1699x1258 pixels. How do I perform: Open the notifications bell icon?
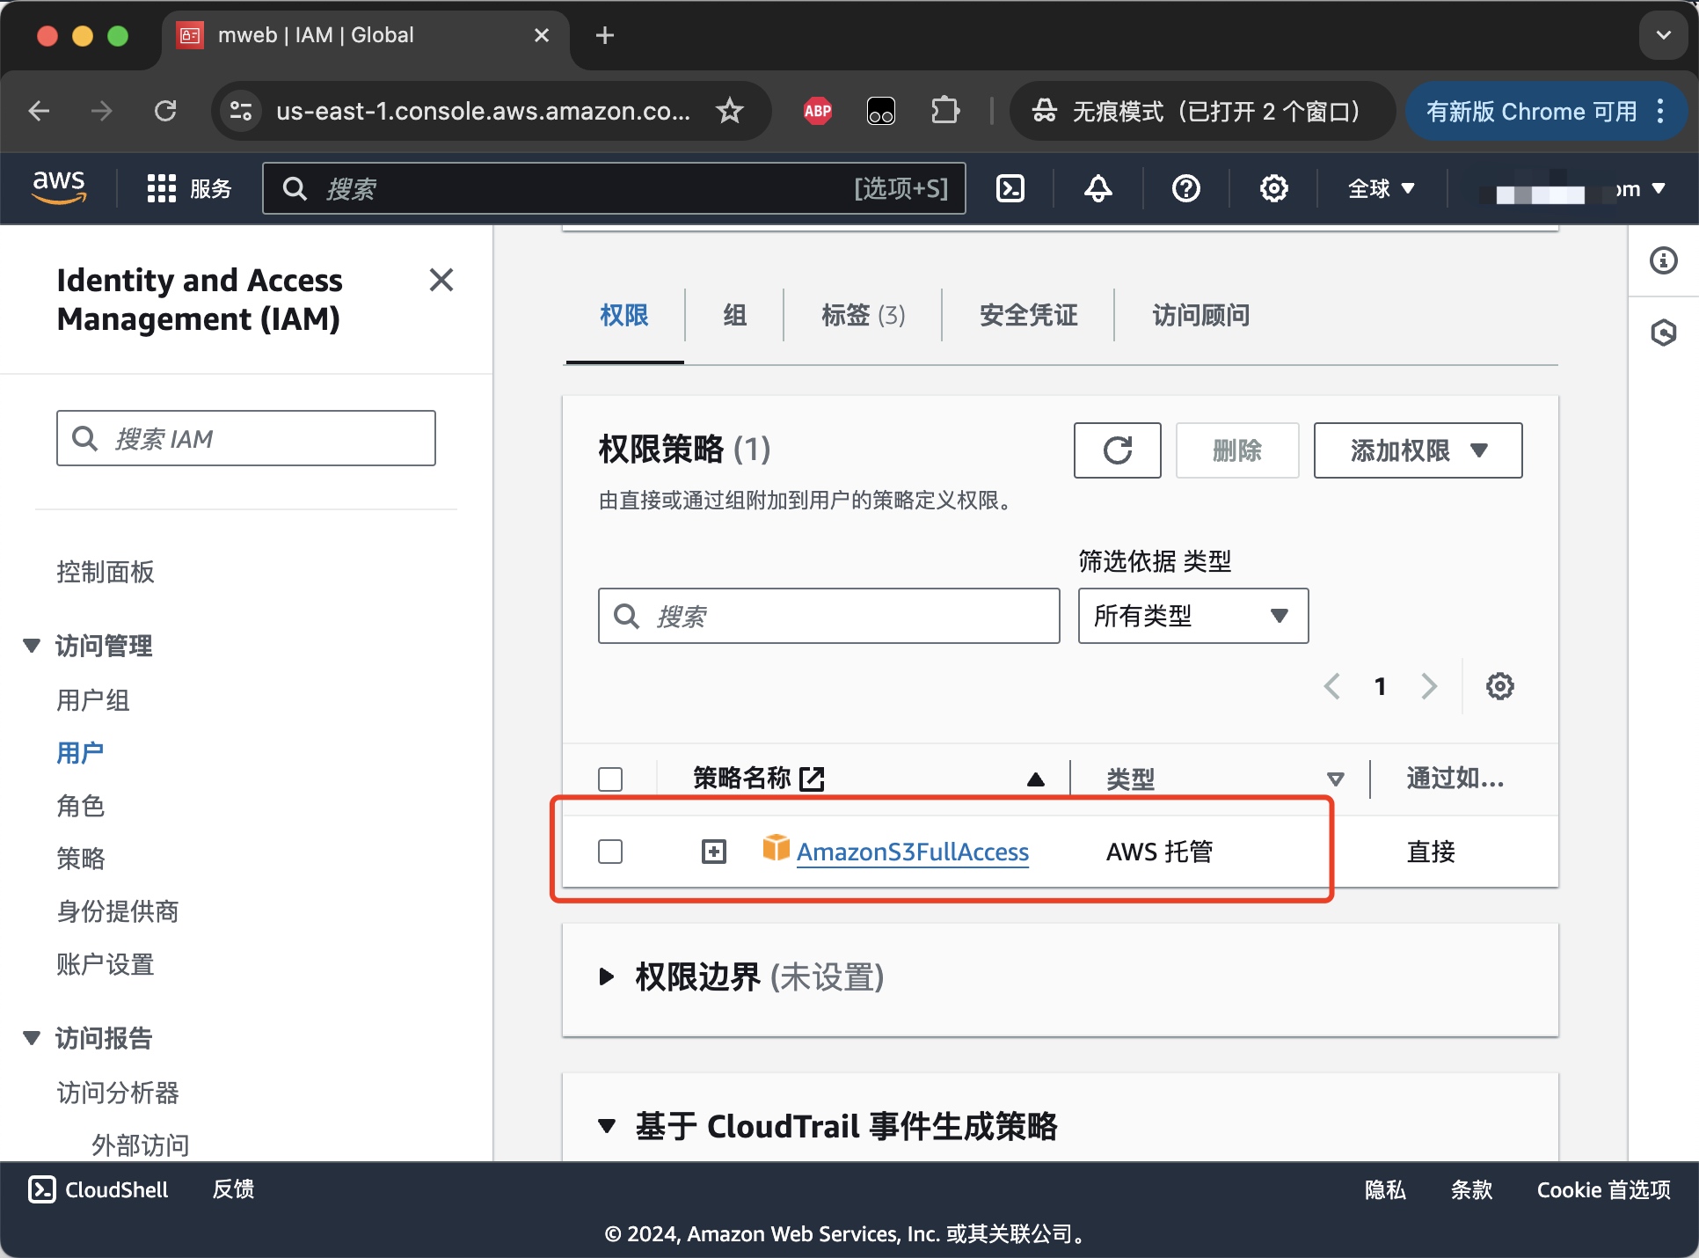click(1097, 188)
